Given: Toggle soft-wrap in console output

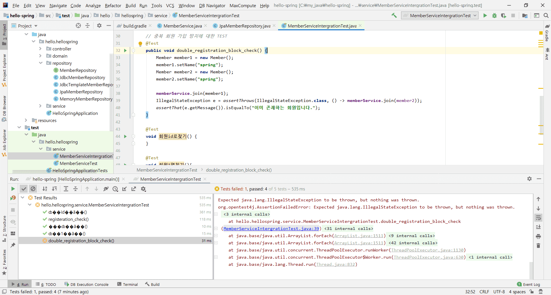Looking at the screenshot, I should click(538, 218).
